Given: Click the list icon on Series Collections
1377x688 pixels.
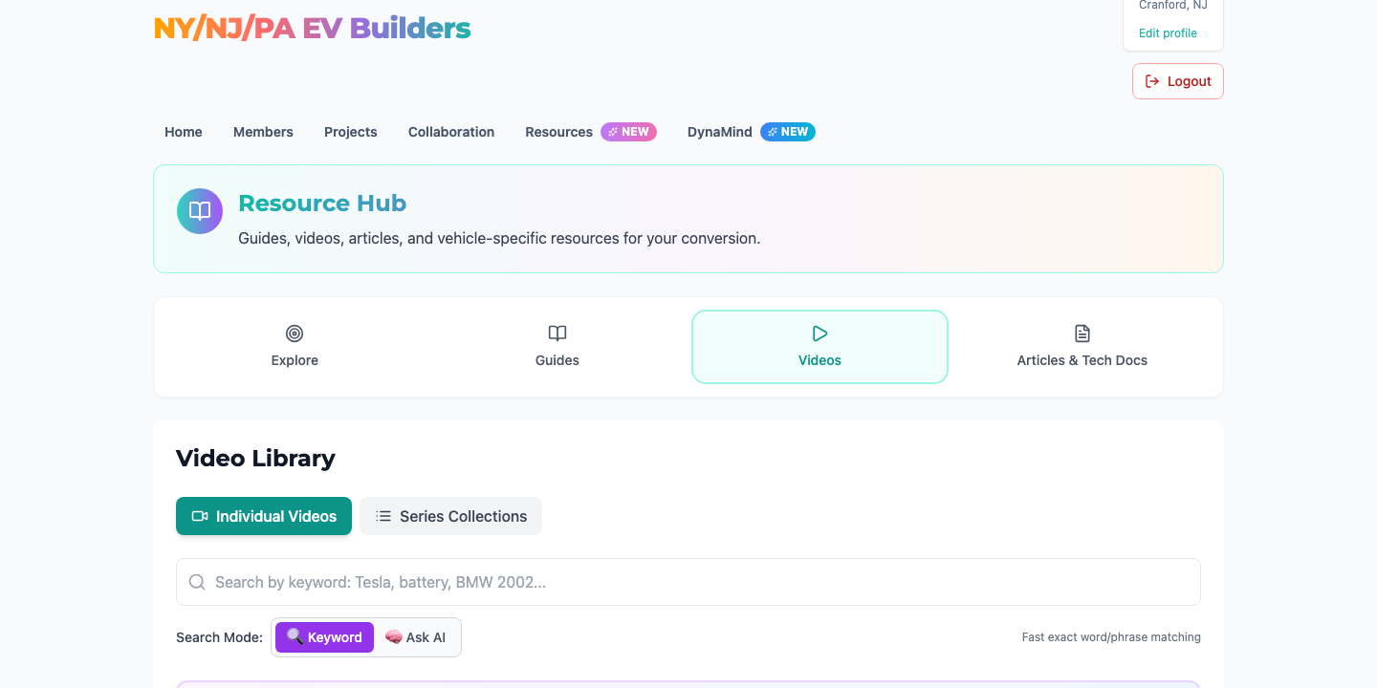Looking at the screenshot, I should point(382,516).
